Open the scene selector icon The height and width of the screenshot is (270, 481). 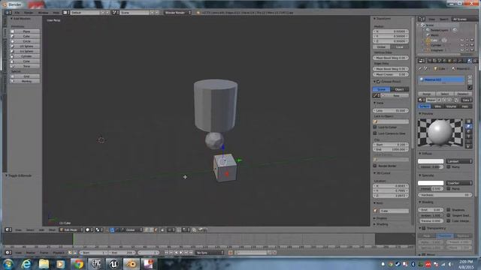pos(115,13)
